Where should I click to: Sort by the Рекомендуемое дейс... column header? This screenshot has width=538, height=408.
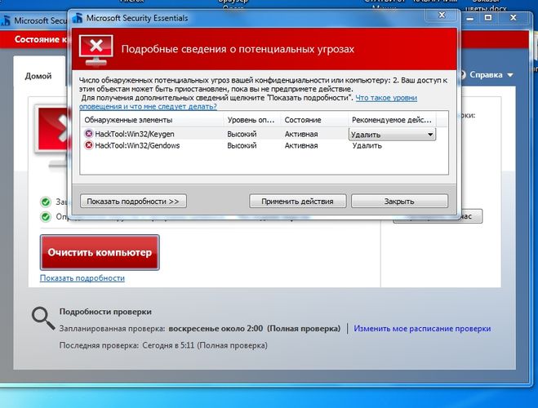[392, 120]
